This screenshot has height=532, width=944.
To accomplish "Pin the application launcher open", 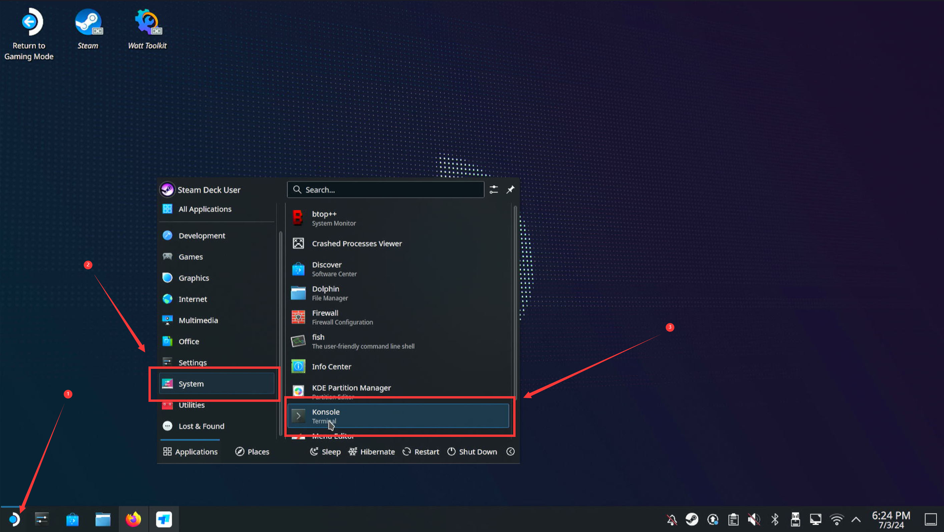I will point(510,190).
